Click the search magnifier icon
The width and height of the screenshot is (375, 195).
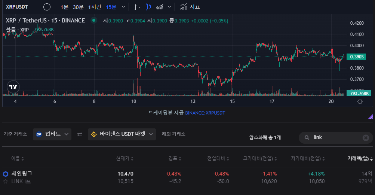point(307,137)
